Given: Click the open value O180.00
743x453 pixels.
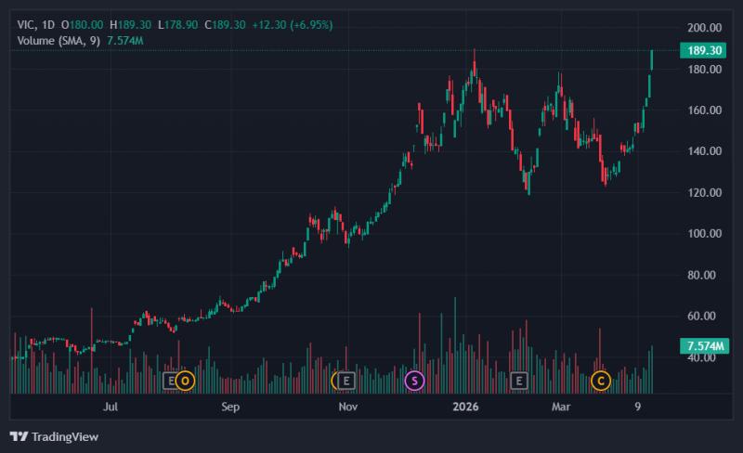Looking at the screenshot, I should 82,25.
